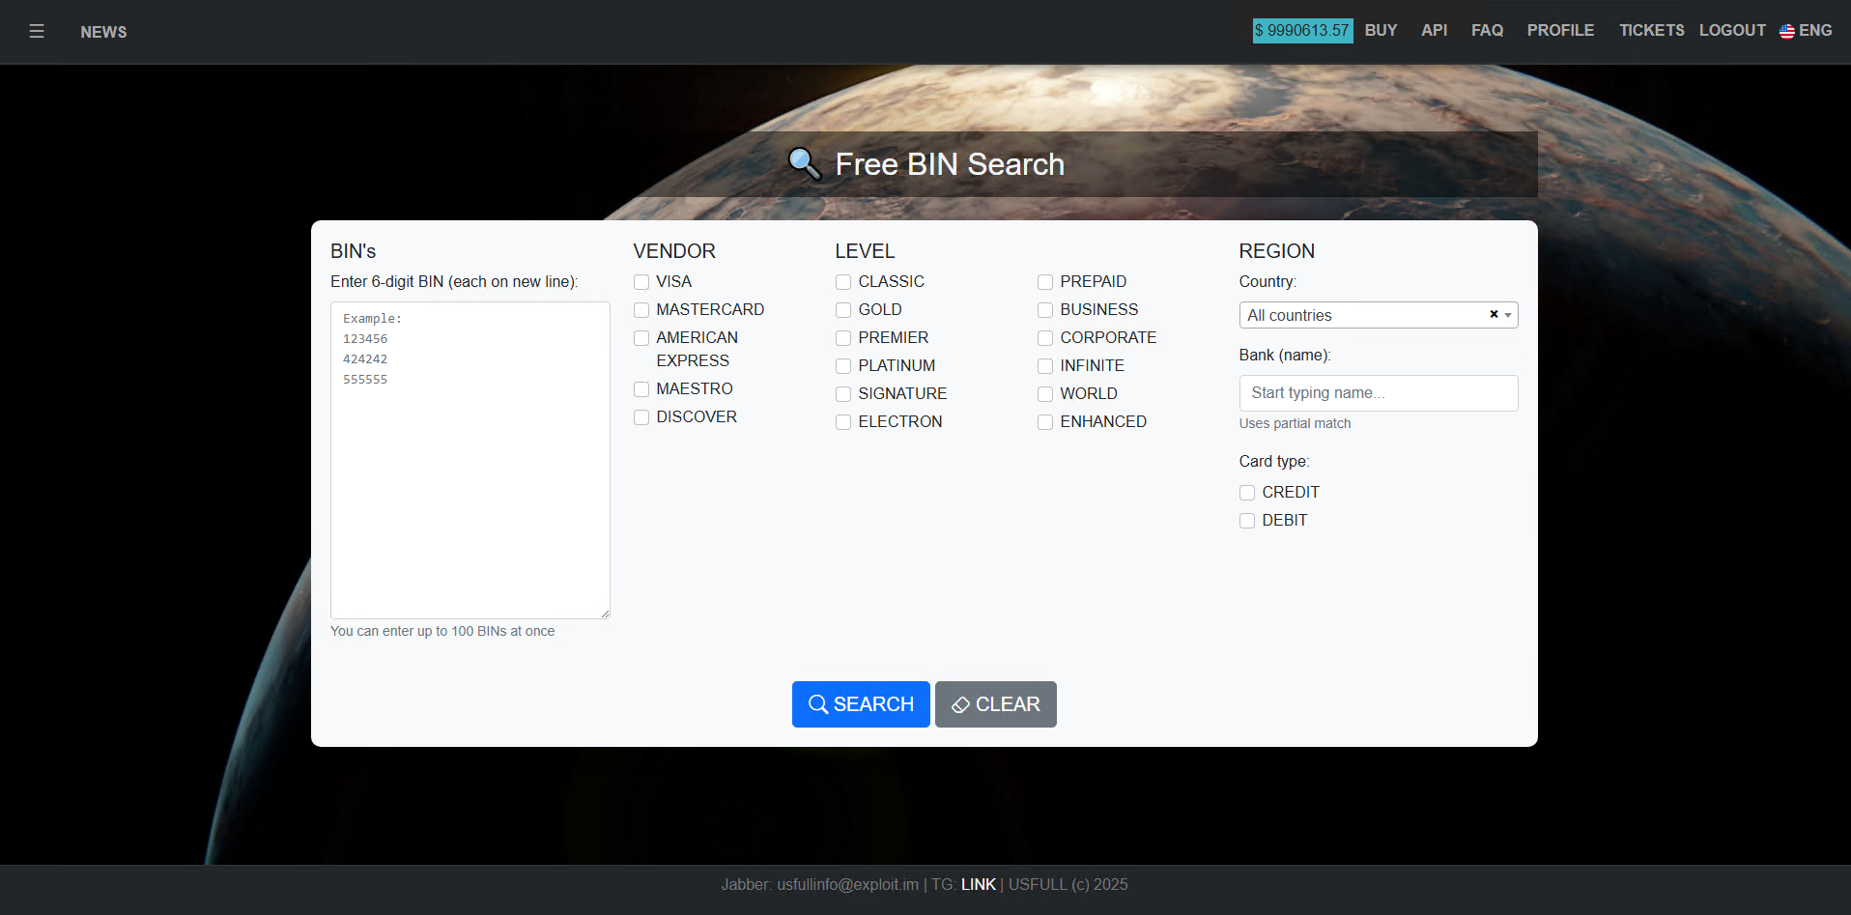Click the account balance badge

[x=1302, y=31]
